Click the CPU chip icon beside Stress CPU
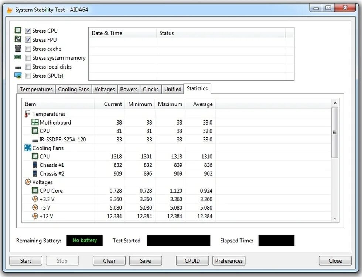Screen dimensions: 362x277 tap(18, 30)
